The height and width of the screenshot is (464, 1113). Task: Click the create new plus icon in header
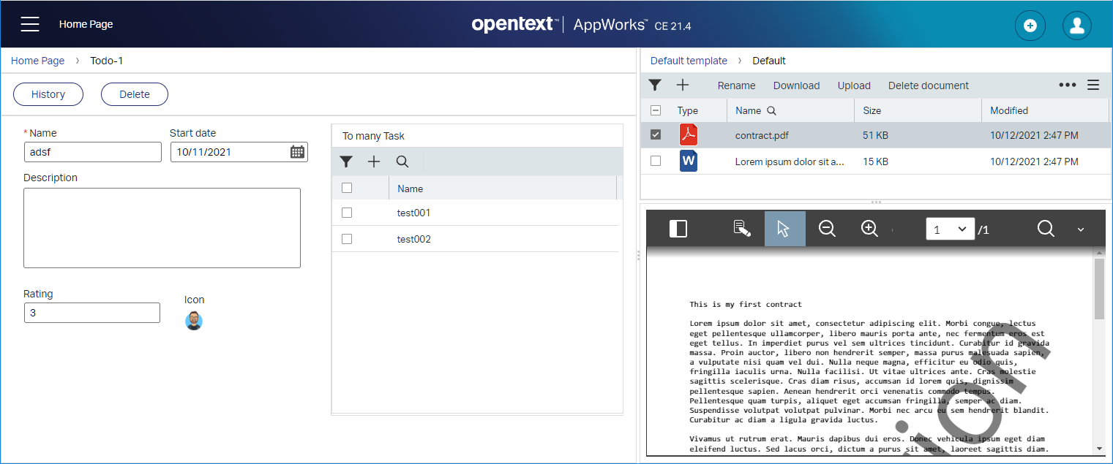click(x=1030, y=26)
